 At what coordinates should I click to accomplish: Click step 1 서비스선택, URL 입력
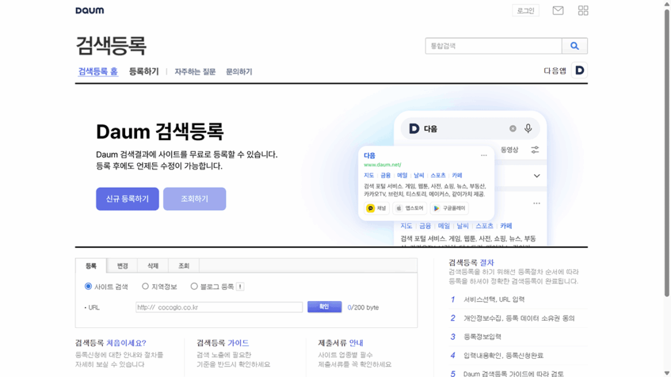[x=494, y=299]
